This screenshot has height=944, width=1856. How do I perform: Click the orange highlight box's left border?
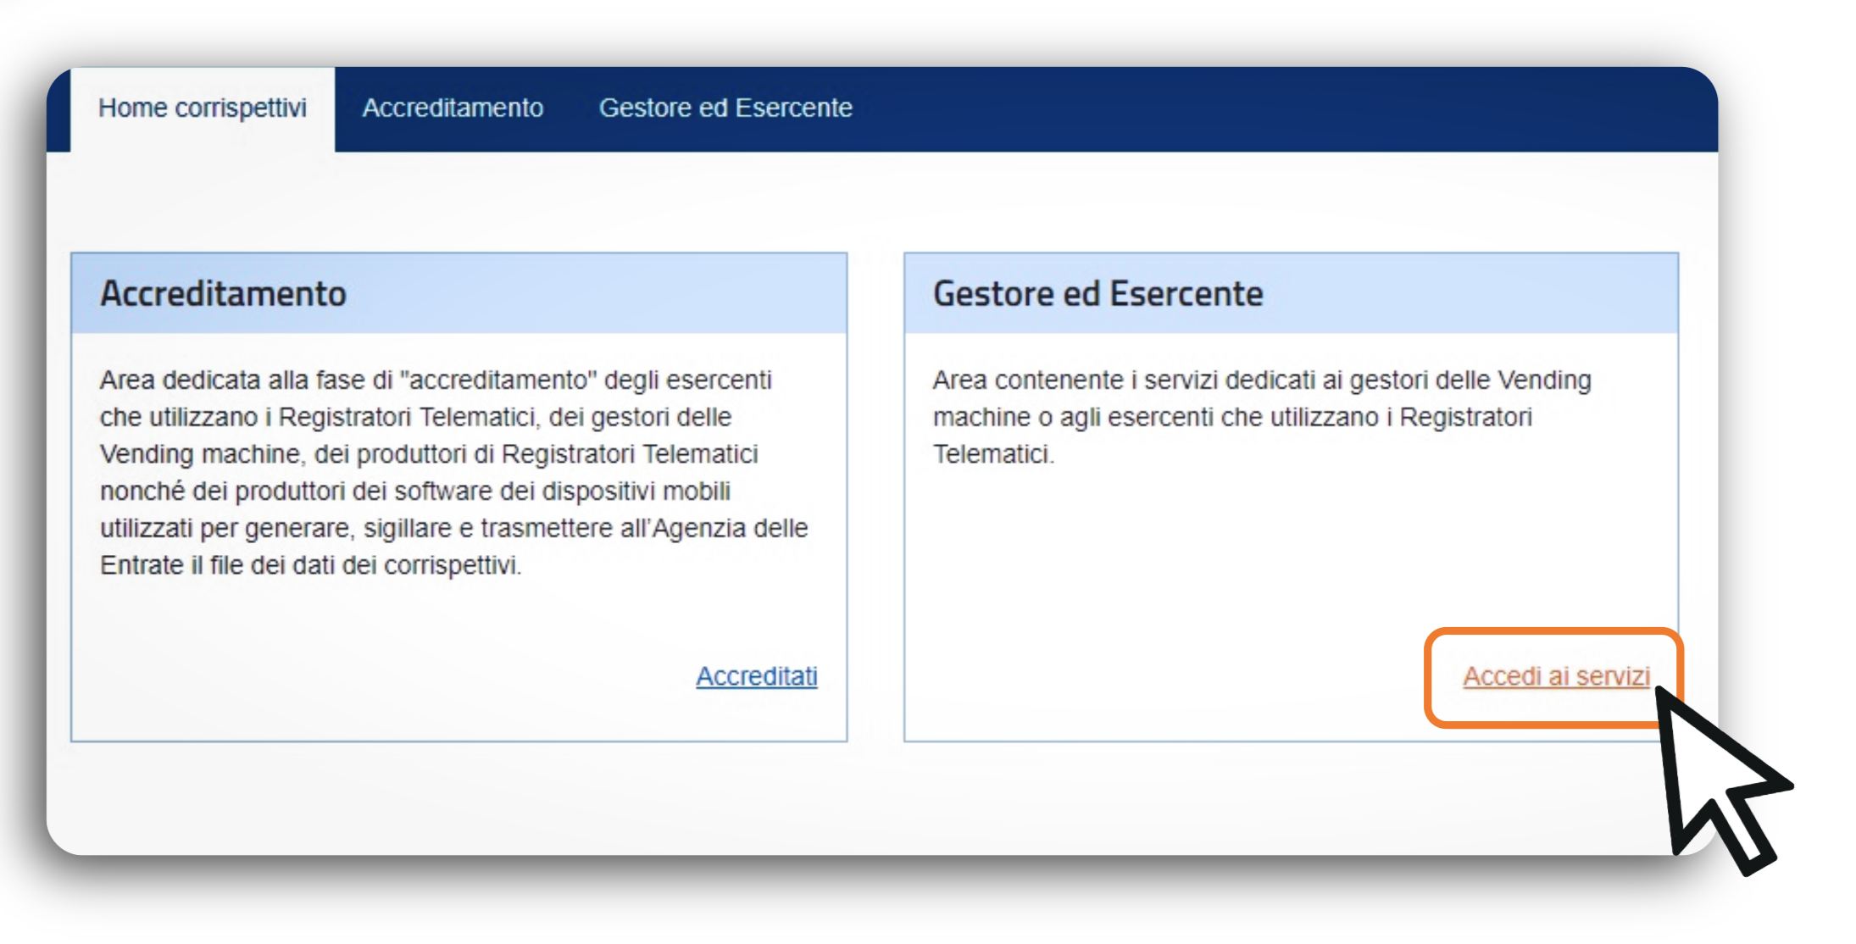(1428, 678)
